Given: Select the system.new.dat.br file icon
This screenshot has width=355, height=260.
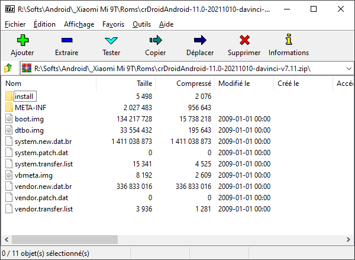Looking at the screenshot, I should coord(9,141).
